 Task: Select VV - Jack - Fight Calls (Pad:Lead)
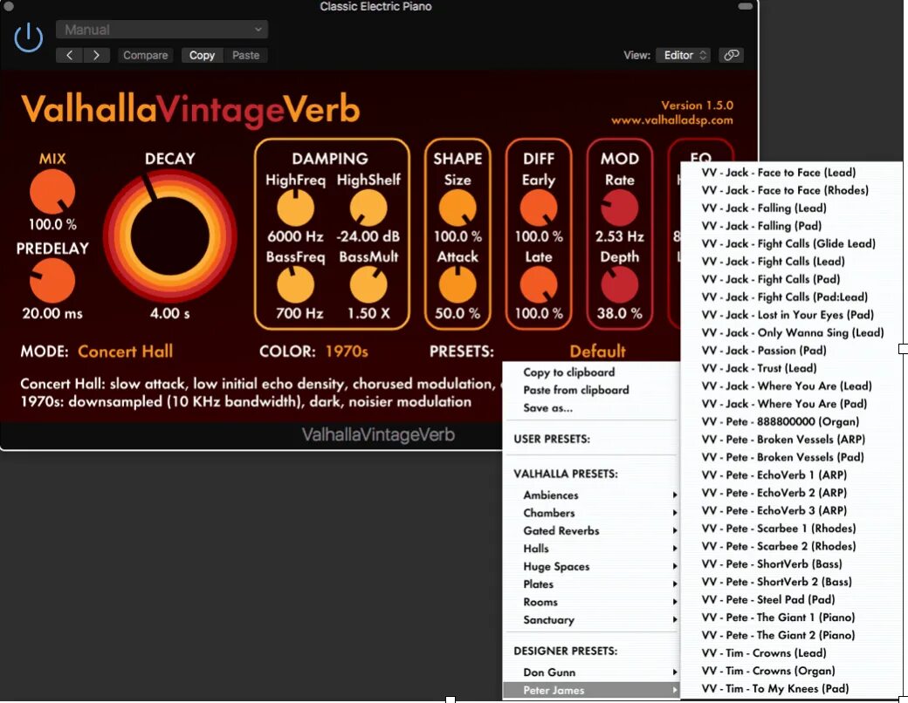click(x=792, y=297)
